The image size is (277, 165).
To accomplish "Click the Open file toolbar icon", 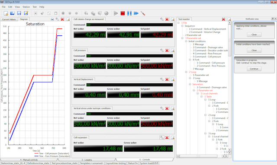I will [13, 13].
